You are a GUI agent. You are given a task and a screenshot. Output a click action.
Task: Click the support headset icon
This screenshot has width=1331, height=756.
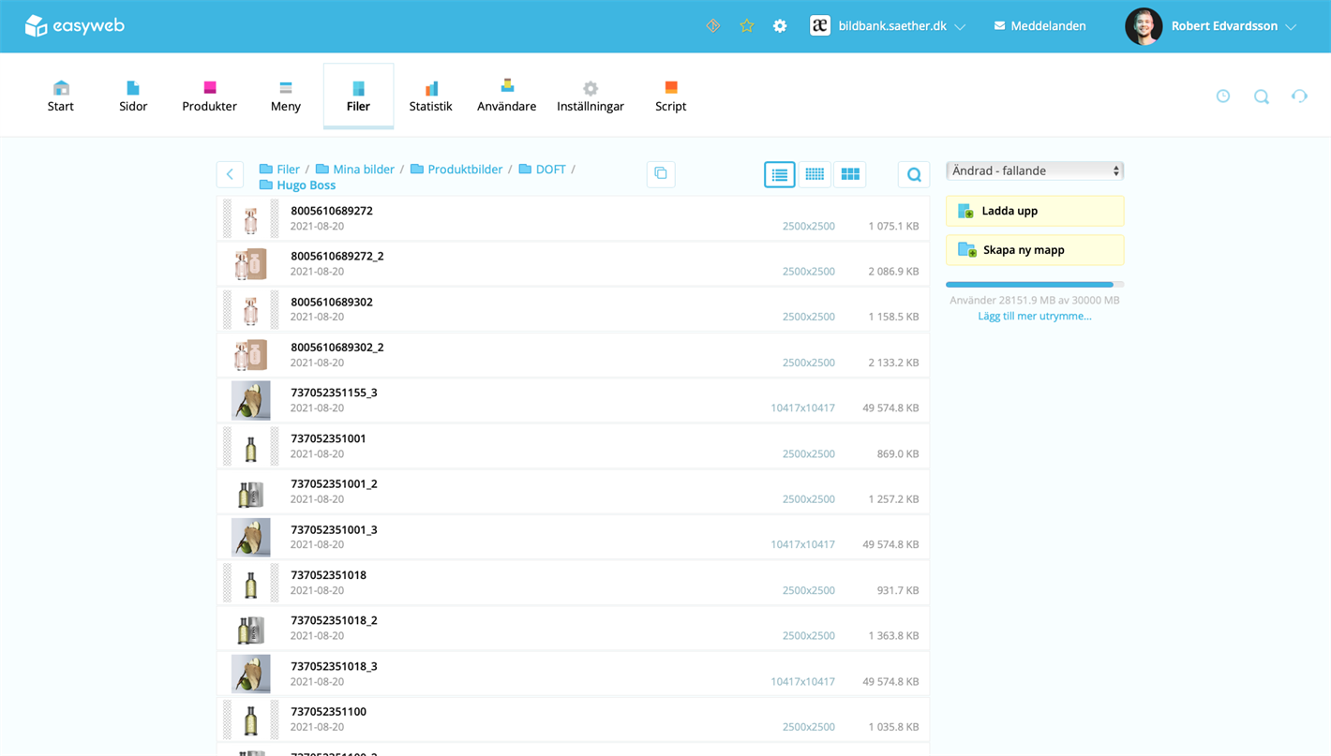click(x=1299, y=96)
